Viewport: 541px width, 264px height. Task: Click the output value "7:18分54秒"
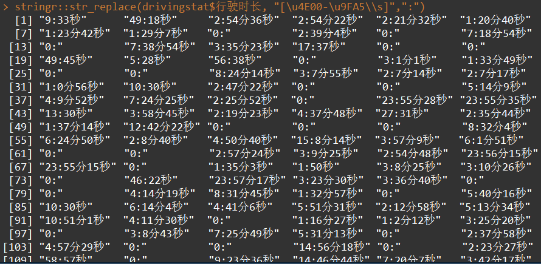pyautogui.click(x=496, y=33)
